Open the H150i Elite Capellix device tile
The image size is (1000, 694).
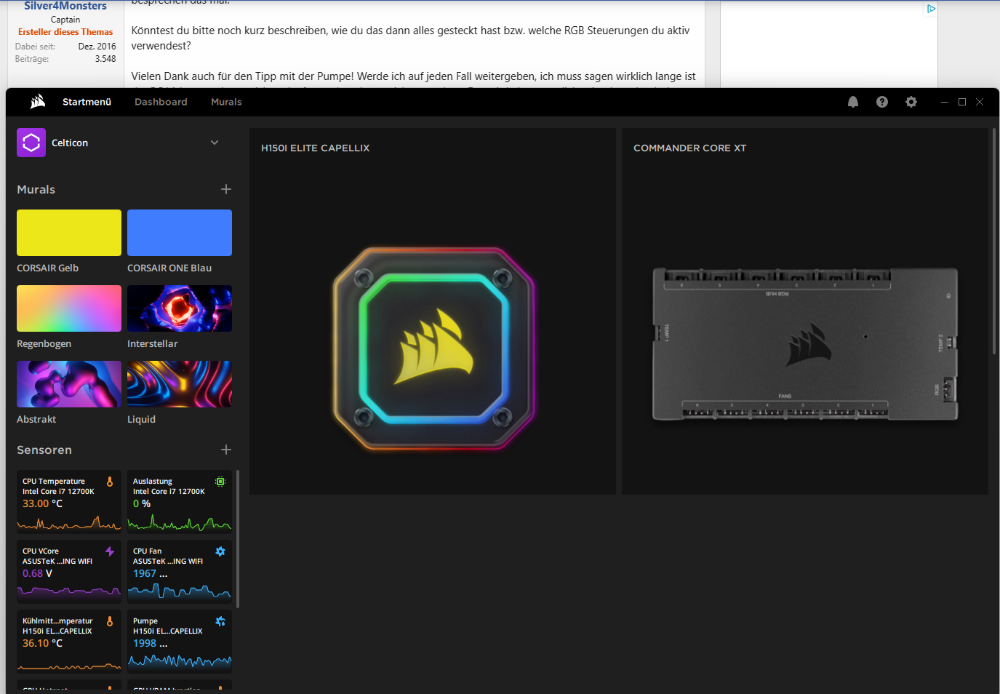tap(433, 311)
